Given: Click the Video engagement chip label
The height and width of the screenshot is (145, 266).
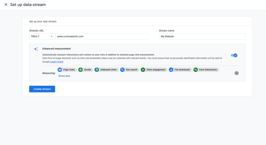Looking at the screenshot, I should [156, 70].
